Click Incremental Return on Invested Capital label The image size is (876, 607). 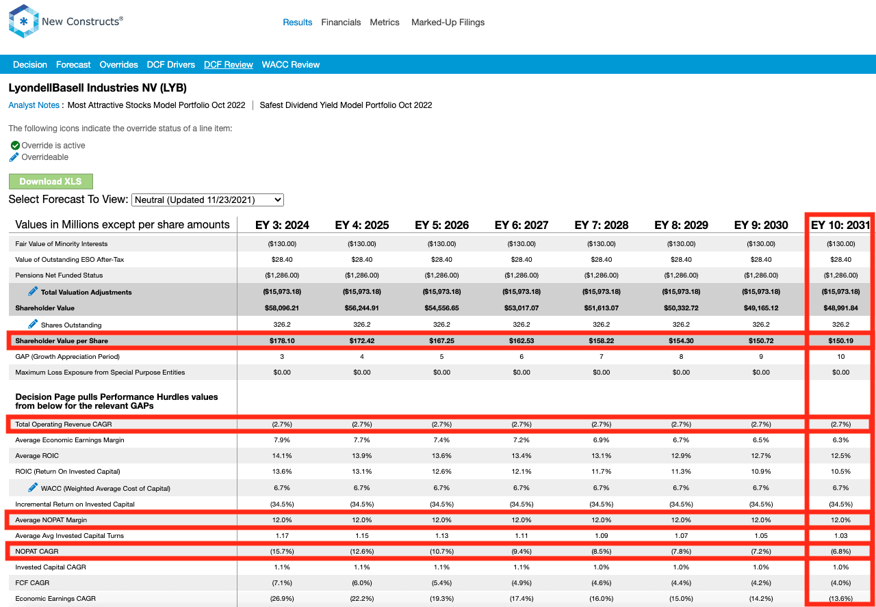coord(75,504)
